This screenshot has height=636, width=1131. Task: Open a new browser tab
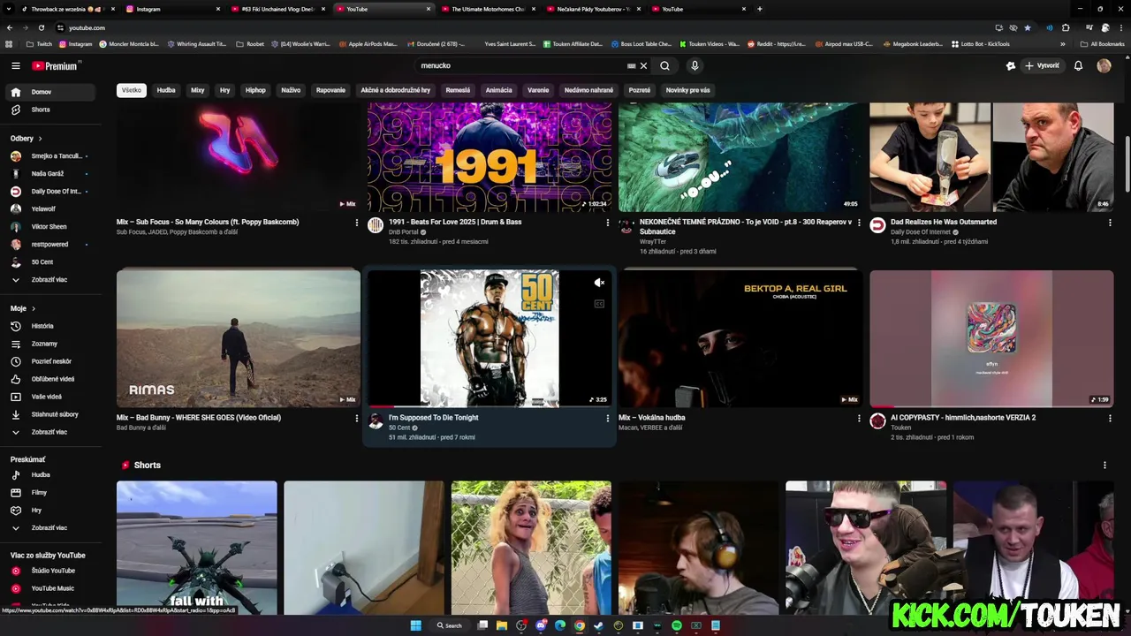760,9
